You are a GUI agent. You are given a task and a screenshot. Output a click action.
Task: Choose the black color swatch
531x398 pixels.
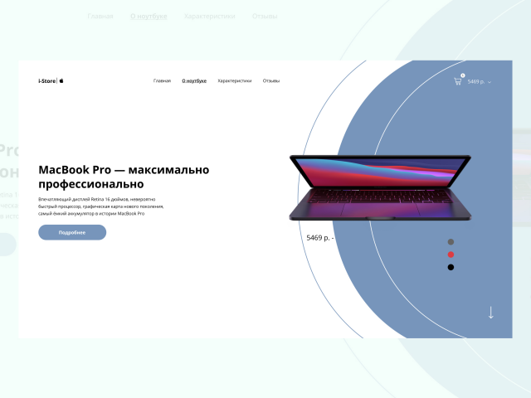(451, 267)
